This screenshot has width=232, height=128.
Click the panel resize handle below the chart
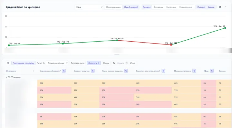coord(117,55)
